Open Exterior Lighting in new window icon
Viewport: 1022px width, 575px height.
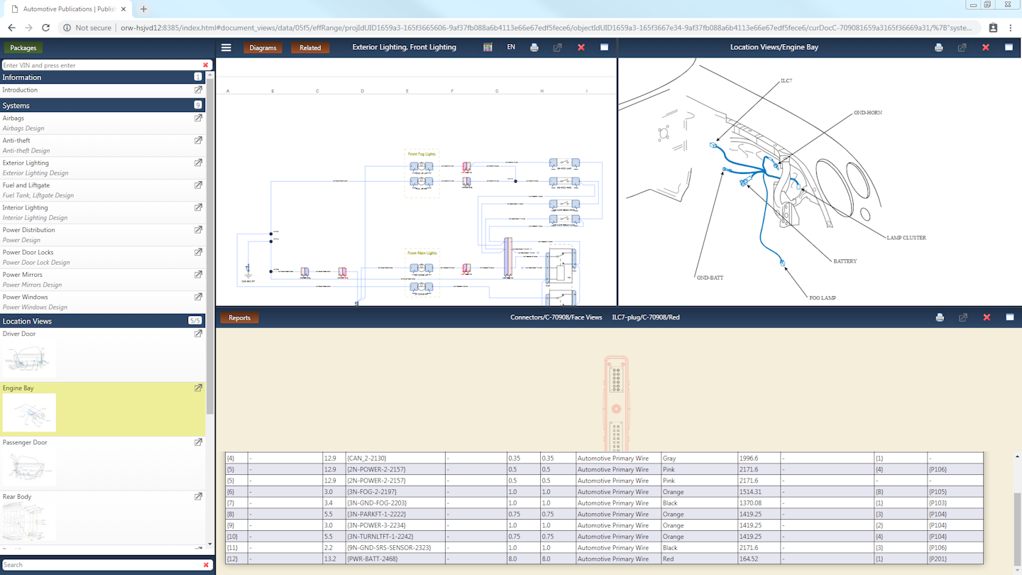(198, 163)
